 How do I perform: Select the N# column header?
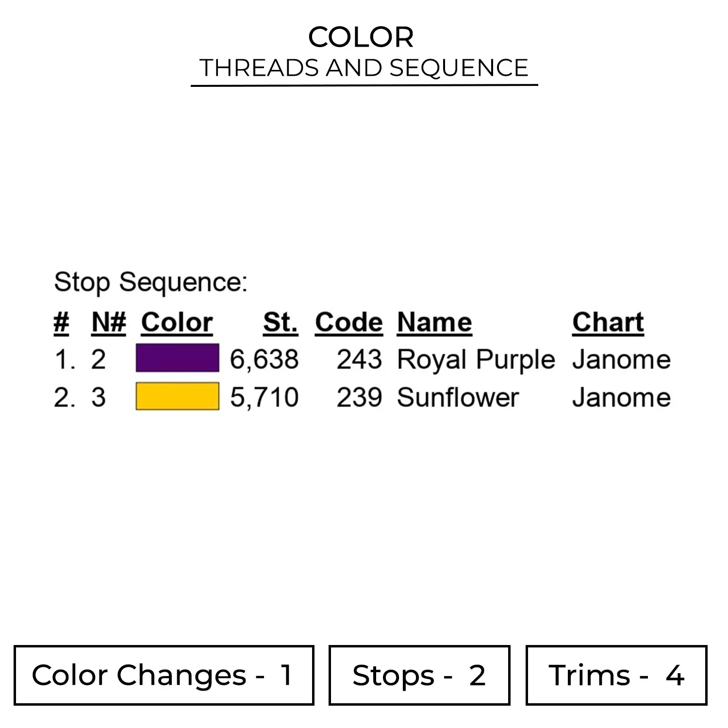tap(109, 322)
